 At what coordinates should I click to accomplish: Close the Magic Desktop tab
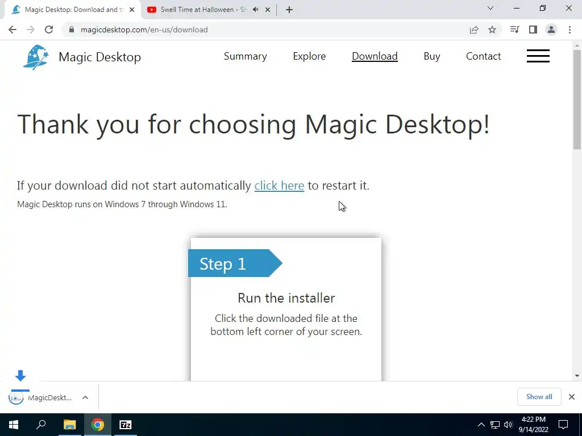[x=132, y=10]
